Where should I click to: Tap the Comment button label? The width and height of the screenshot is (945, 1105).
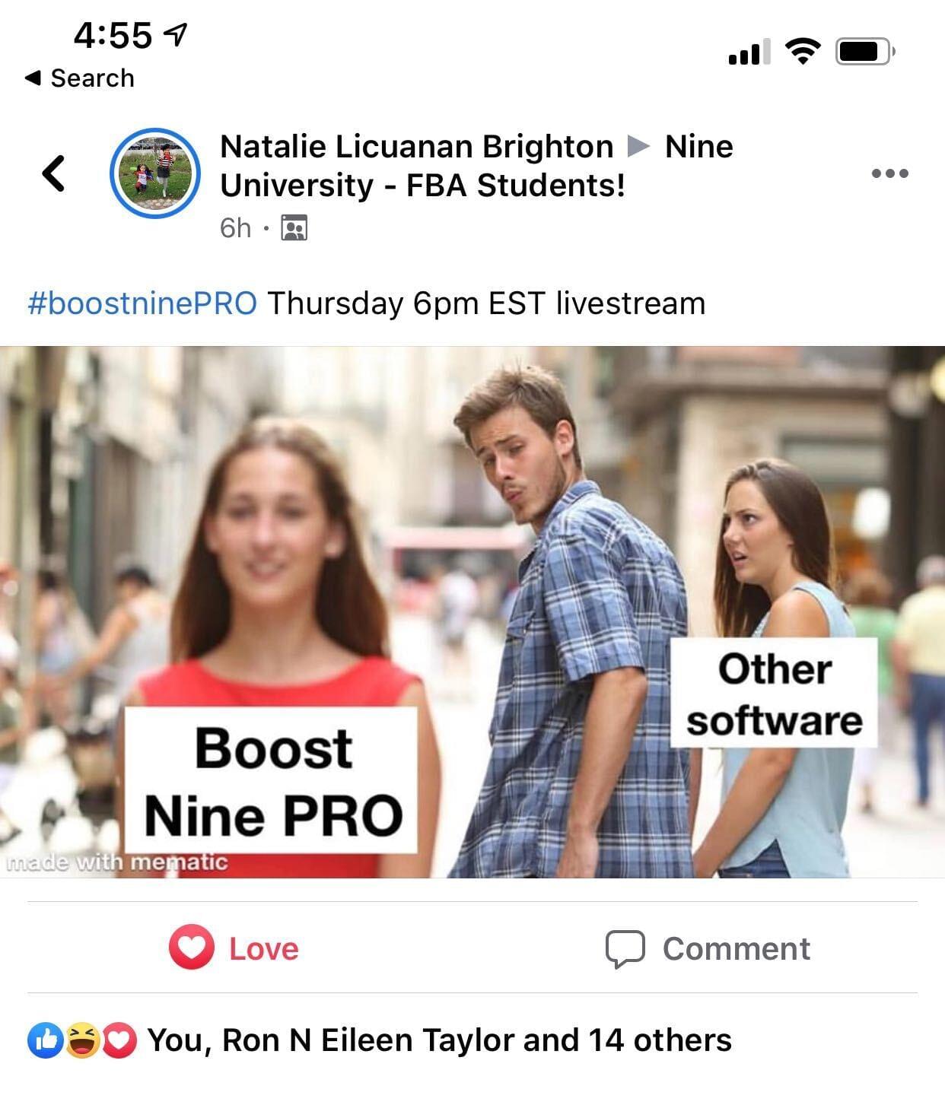coord(736,948)
